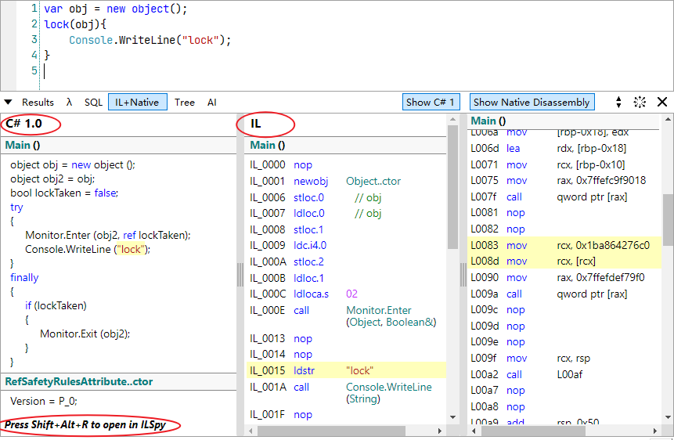Click Version = P_0 line

click(x=43, y=402)
